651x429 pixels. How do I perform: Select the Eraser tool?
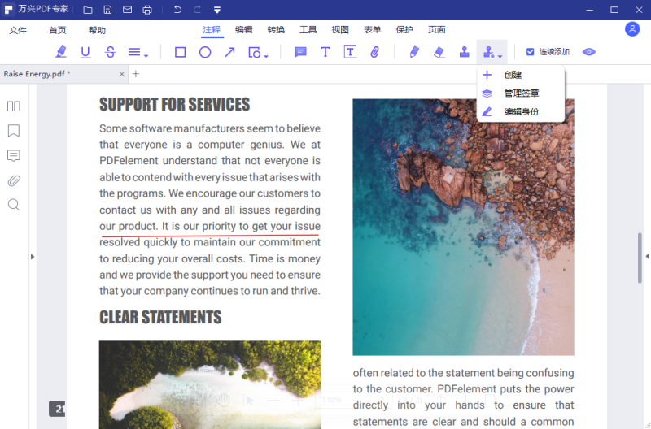[x=439, y=52]
